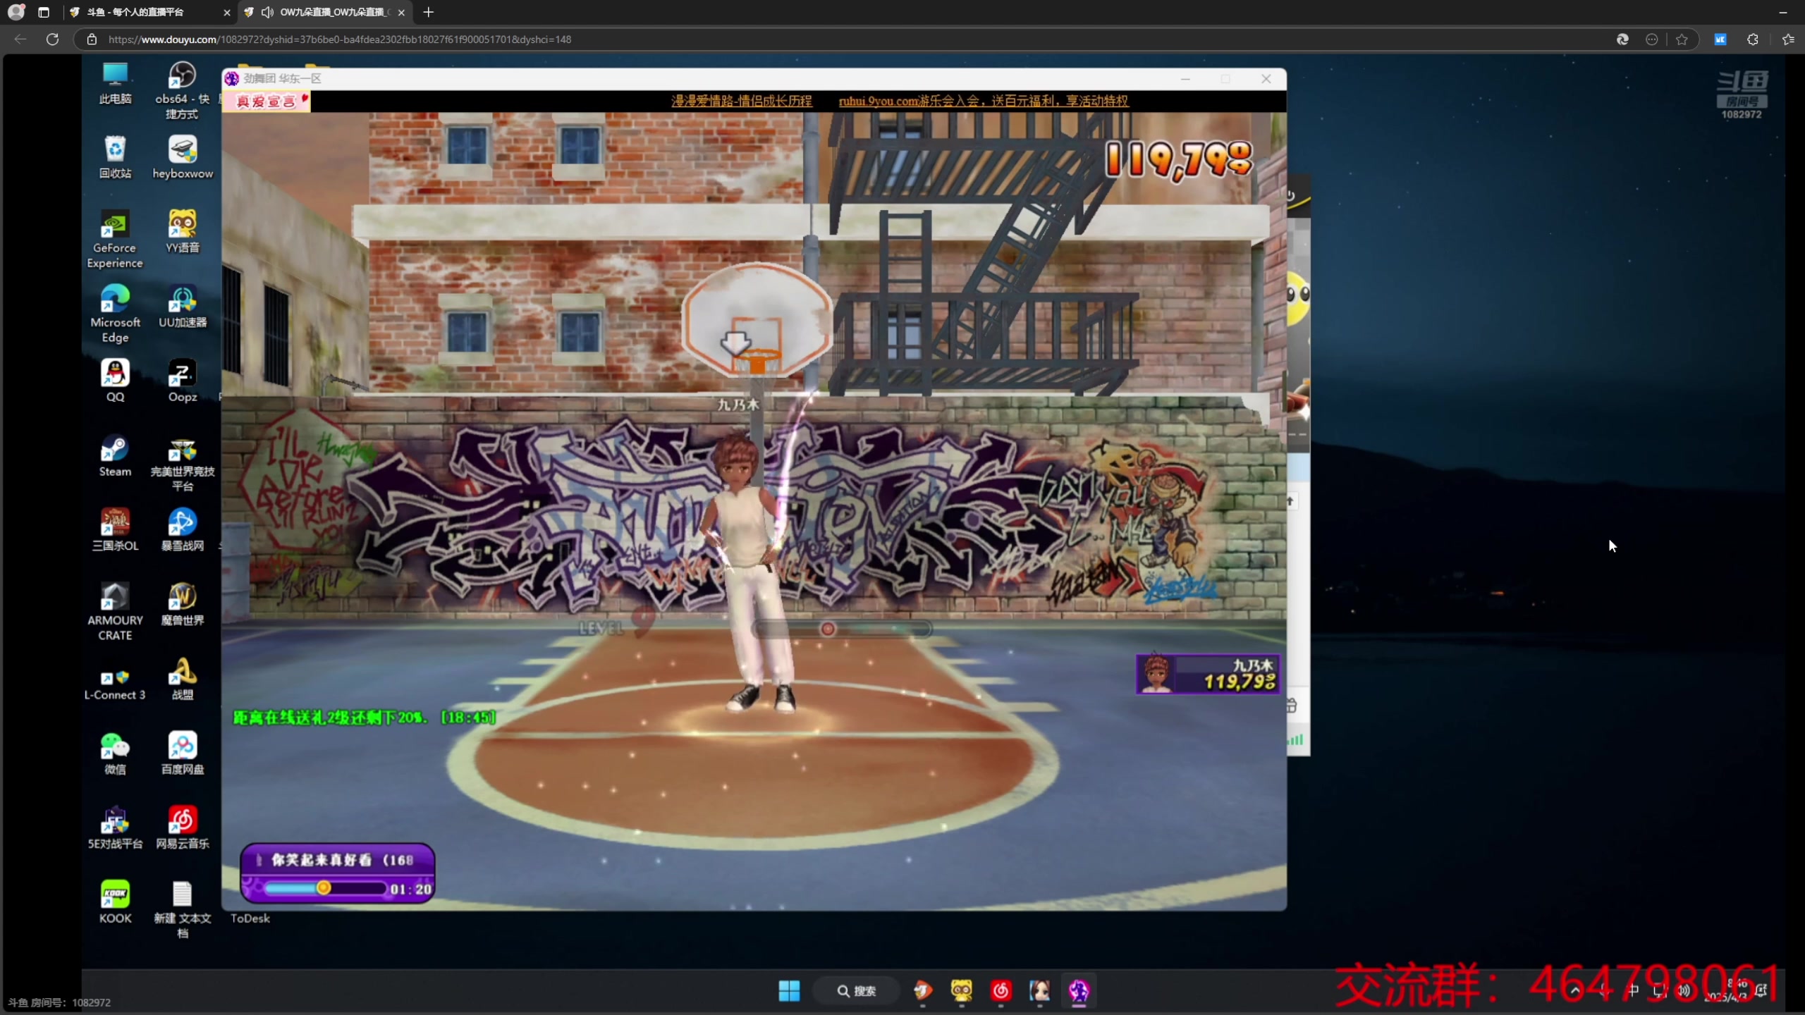Select the obs64 shortcut icon
Viewport: 1805px width, 1015px height.
(183, 90)
